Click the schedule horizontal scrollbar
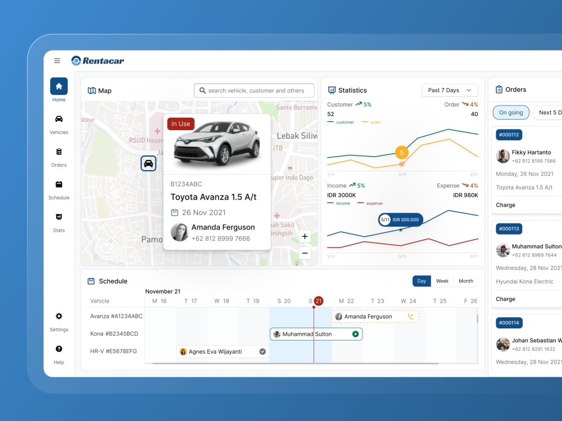This screenshot has height=421, width=562. tap(295, 363)
